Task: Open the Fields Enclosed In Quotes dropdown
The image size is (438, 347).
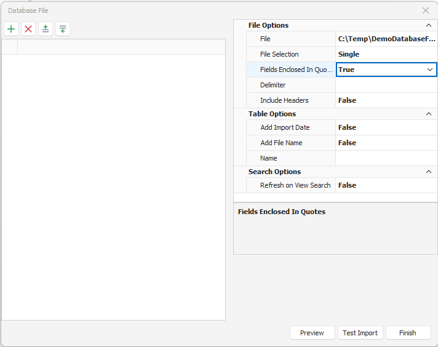Action: point(430,70)
